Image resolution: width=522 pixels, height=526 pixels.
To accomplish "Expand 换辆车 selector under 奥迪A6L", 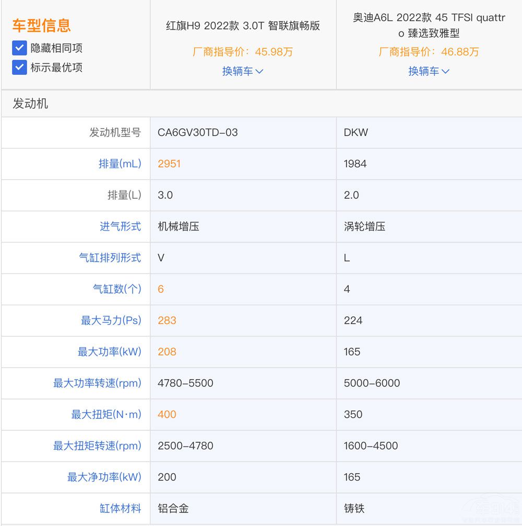I will 429,71.
